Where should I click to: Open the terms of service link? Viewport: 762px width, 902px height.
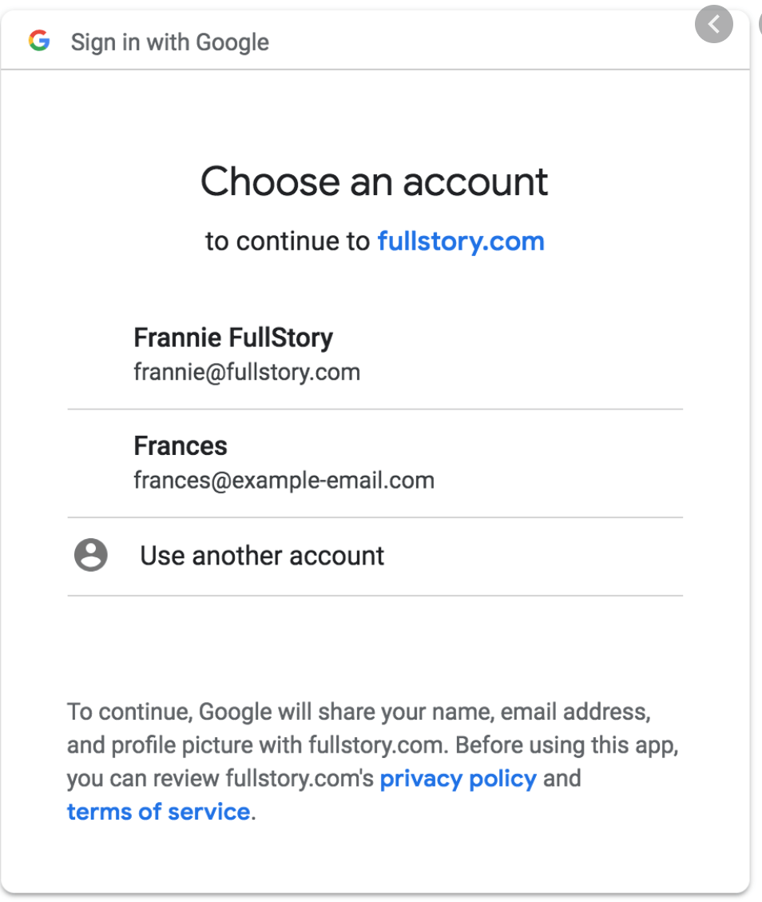pyautogui.click(x=158, y=812)
